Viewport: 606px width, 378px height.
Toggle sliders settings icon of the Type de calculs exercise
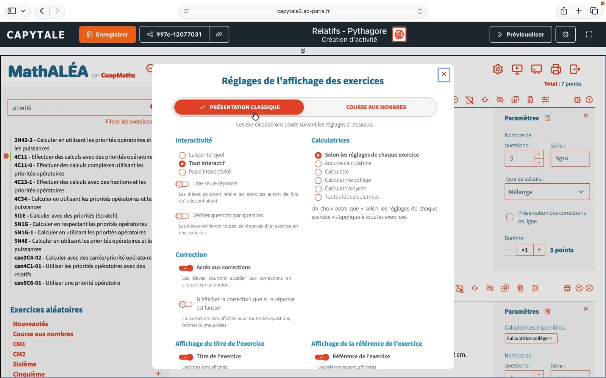point(545,100)
